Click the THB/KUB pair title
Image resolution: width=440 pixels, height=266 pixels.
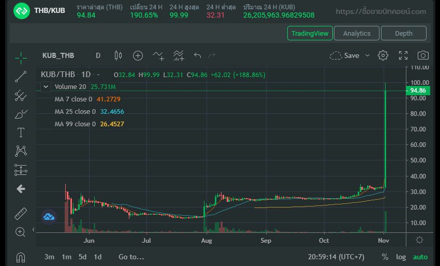pos(49,11)
